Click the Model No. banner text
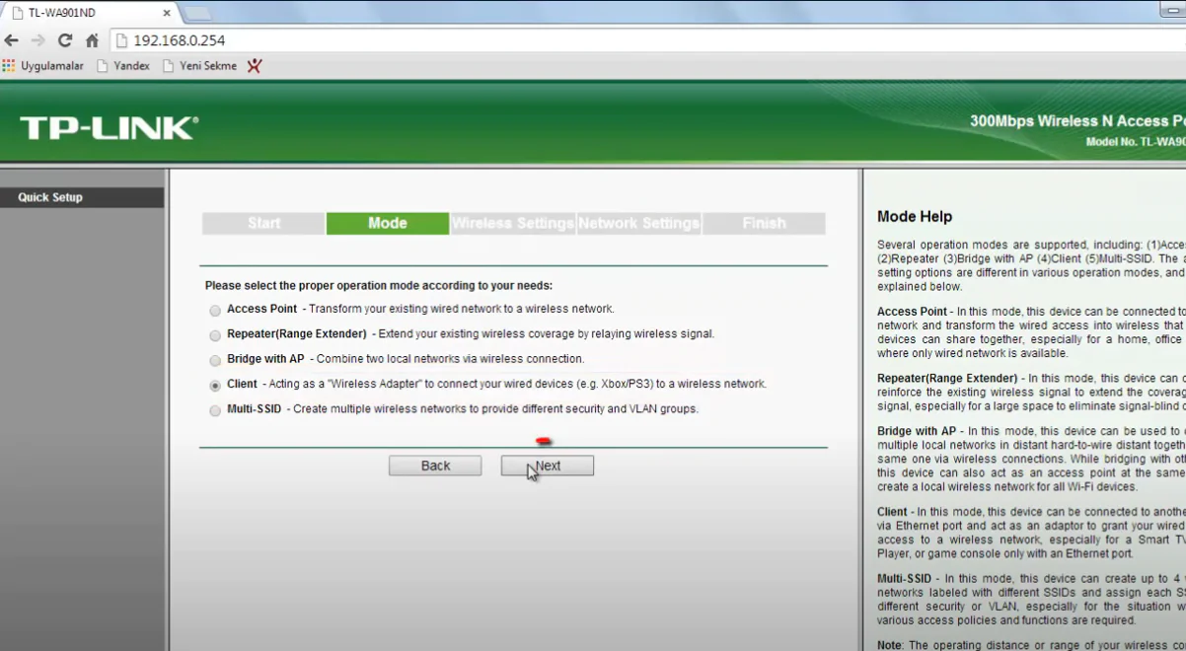Image resolution: width=1186 pixels, height=651 pixels. pos(1135,142)
